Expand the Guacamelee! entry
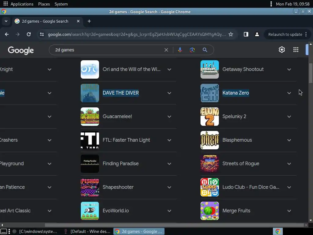This screenshot has height=235, width=313. (x=169, y=117)
